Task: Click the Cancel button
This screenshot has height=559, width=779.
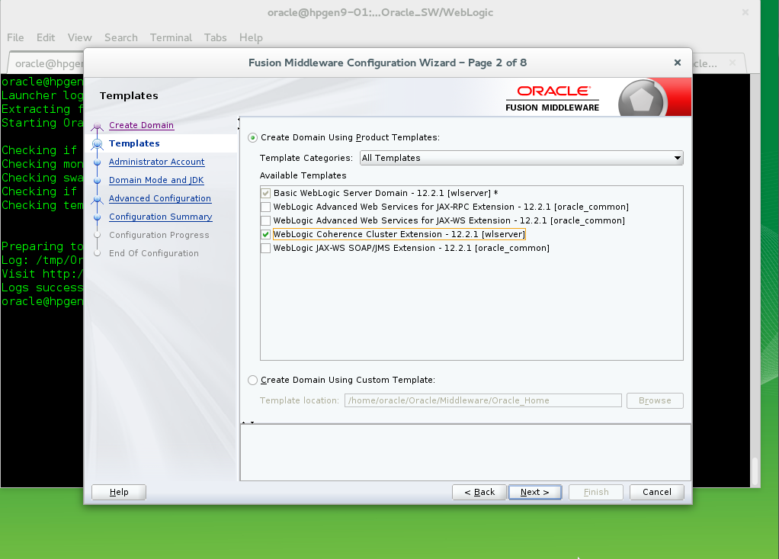Action: 656,492
